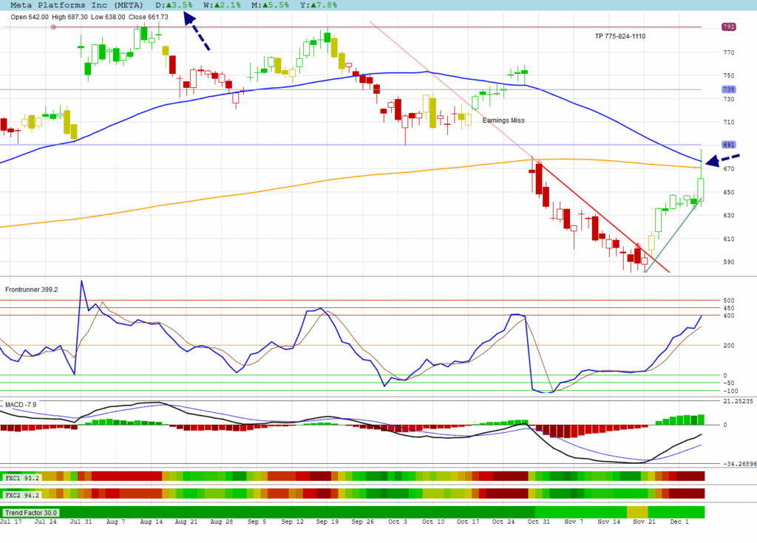Select the FXC2 94.2 label
The image size is (757, 543).
coord(21,494)
